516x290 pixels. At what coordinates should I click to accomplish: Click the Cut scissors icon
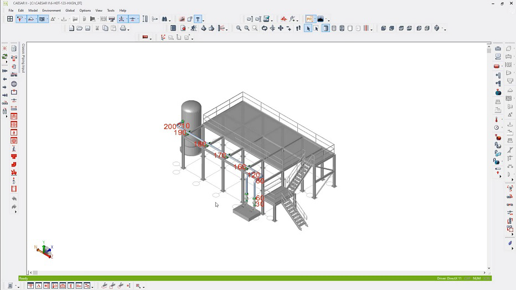[x=97, y=28]
